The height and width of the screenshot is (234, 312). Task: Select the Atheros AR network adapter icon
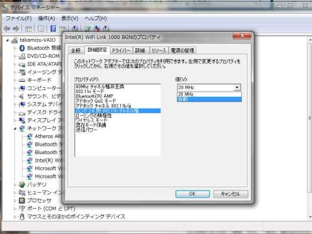coord(29,136)
